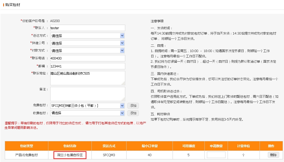Click inside the 联系地址 text area
This screenshot has width=284, height=162.
coord(87,78)
